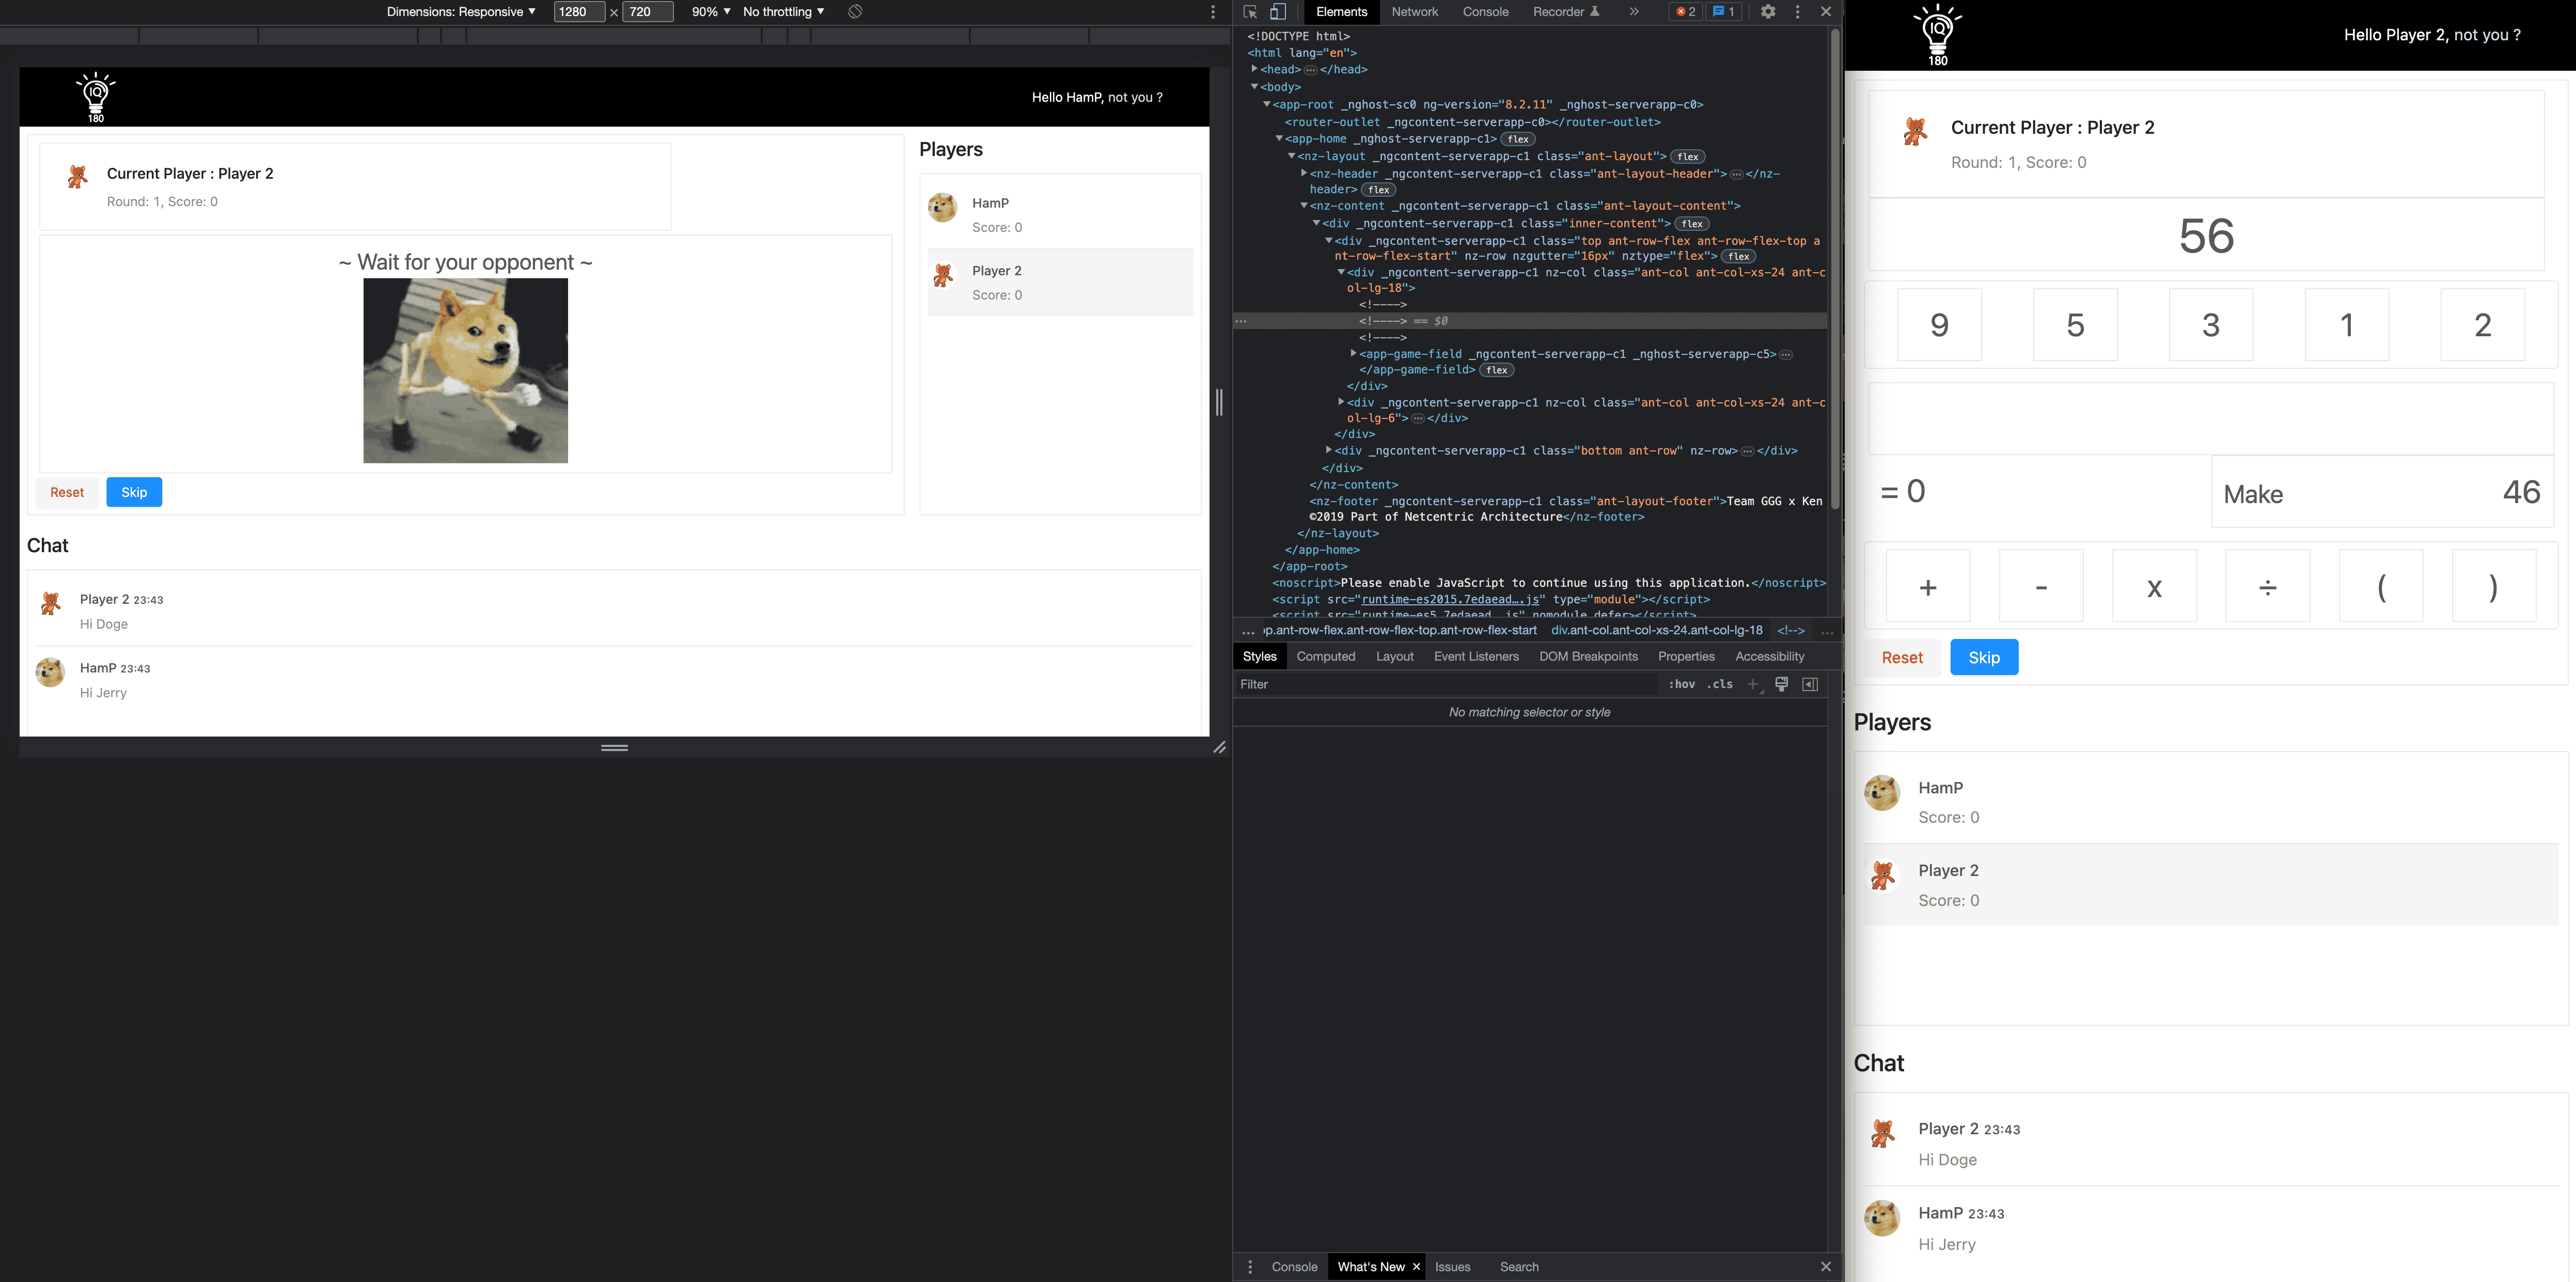Click the runtime-es2015 script link
The height and width of the screenshot is (1282, 2576).
(x=1450, y=599)
